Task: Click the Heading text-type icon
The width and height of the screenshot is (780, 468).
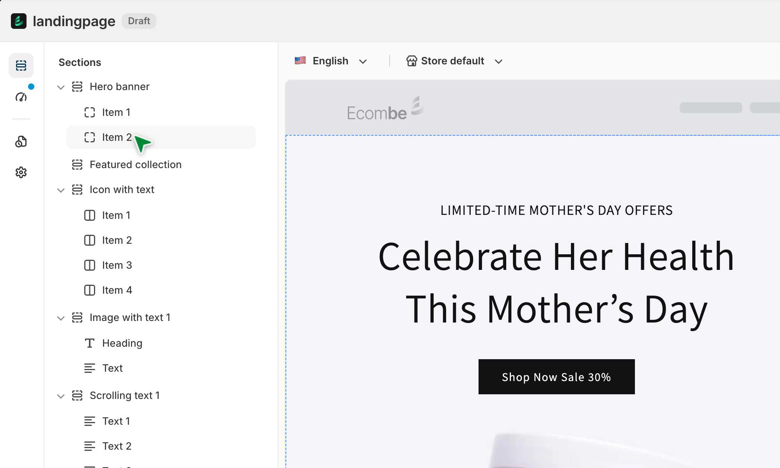Action: 90,343
